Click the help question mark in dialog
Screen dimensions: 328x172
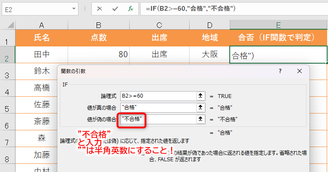point(280,71)
